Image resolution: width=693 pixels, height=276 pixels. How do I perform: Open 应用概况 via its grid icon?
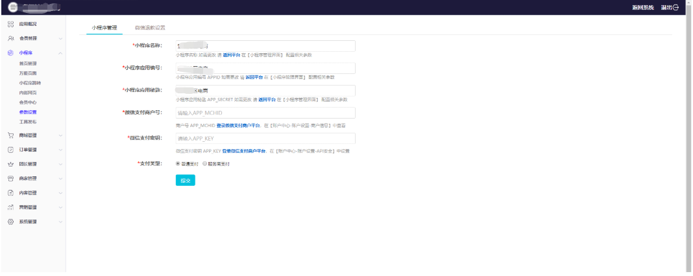point(11,24)
